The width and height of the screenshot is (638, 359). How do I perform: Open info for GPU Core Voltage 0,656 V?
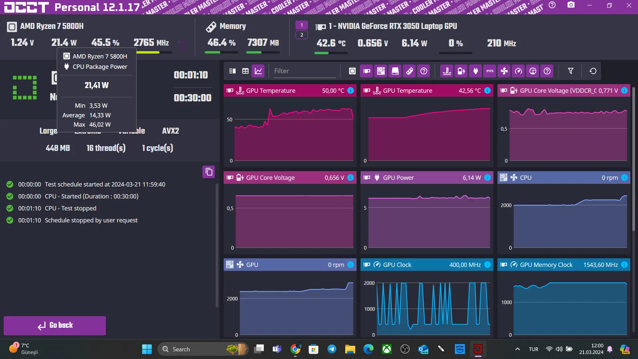point(351,178)
